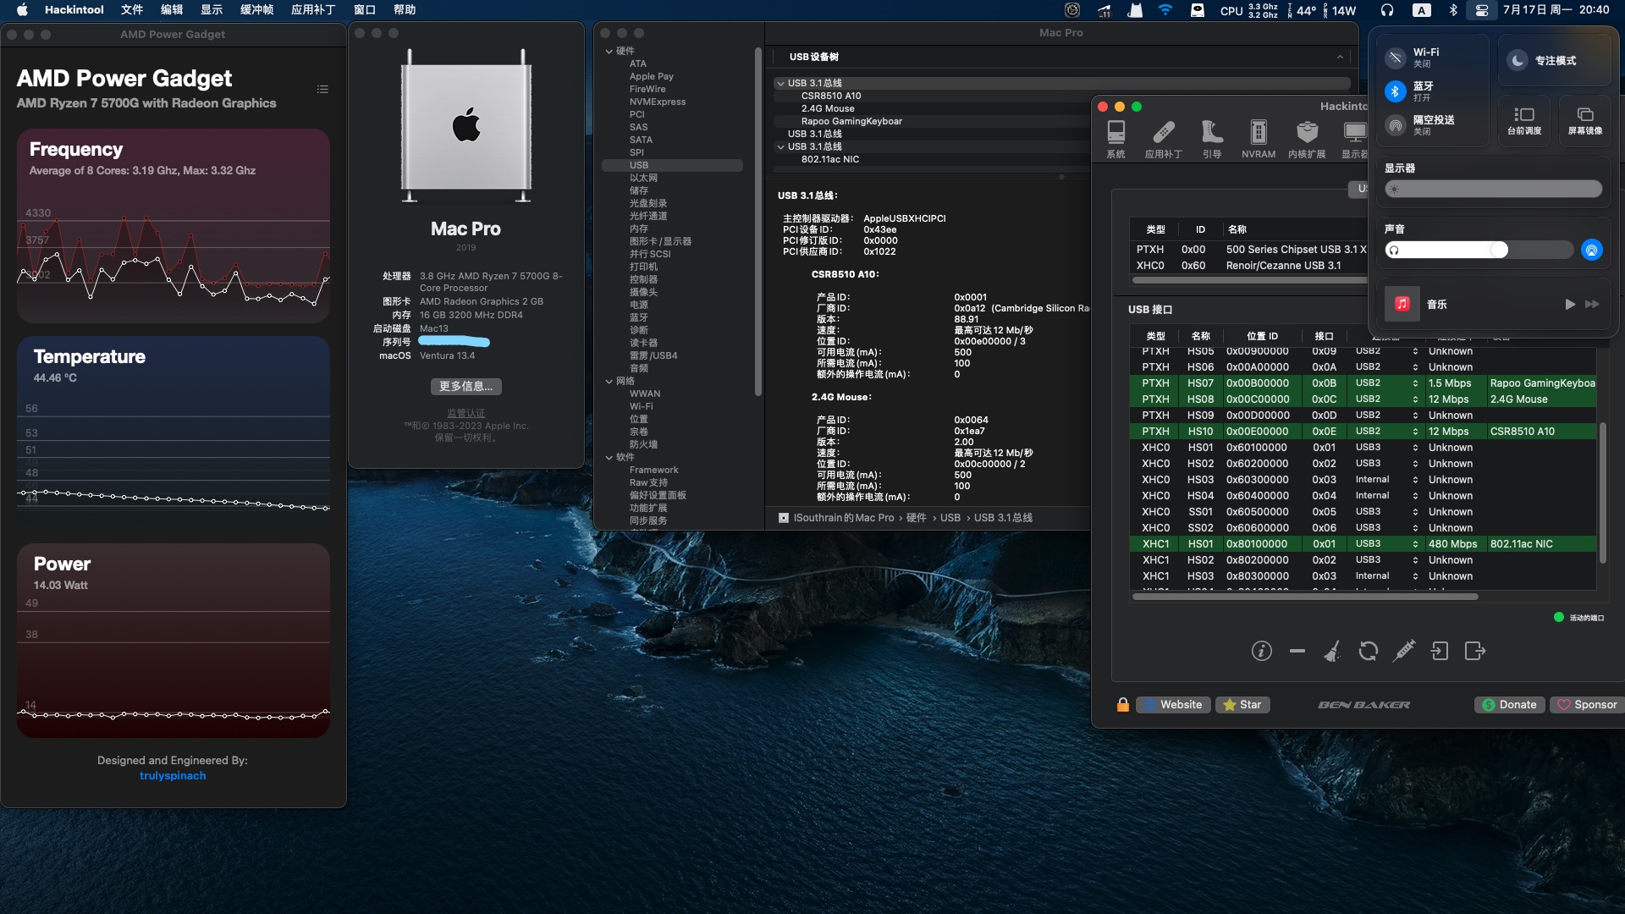
Task: Click the minus remove icon in Hackintool
Action: pyautogui.click(x=1297, y=651)
